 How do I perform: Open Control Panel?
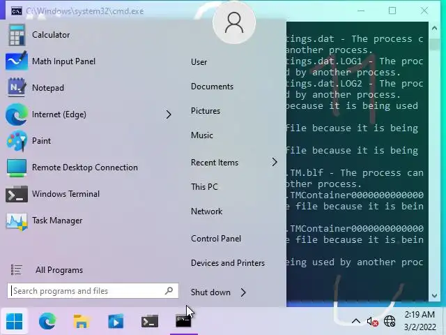(216, 239)
